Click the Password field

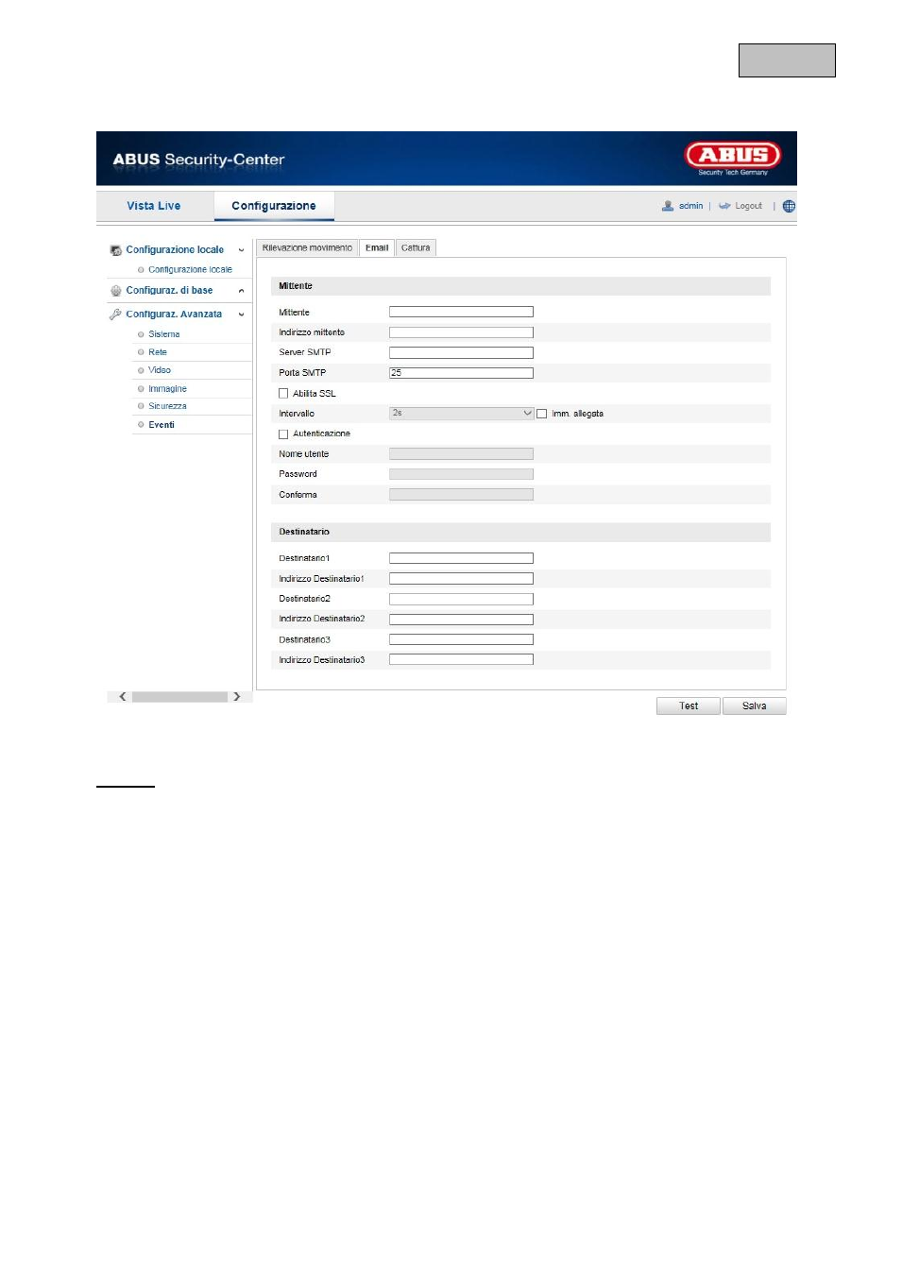461,474
